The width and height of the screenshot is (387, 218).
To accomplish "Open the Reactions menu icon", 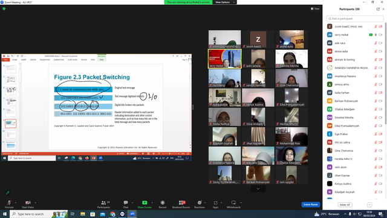I will (200, 203).
